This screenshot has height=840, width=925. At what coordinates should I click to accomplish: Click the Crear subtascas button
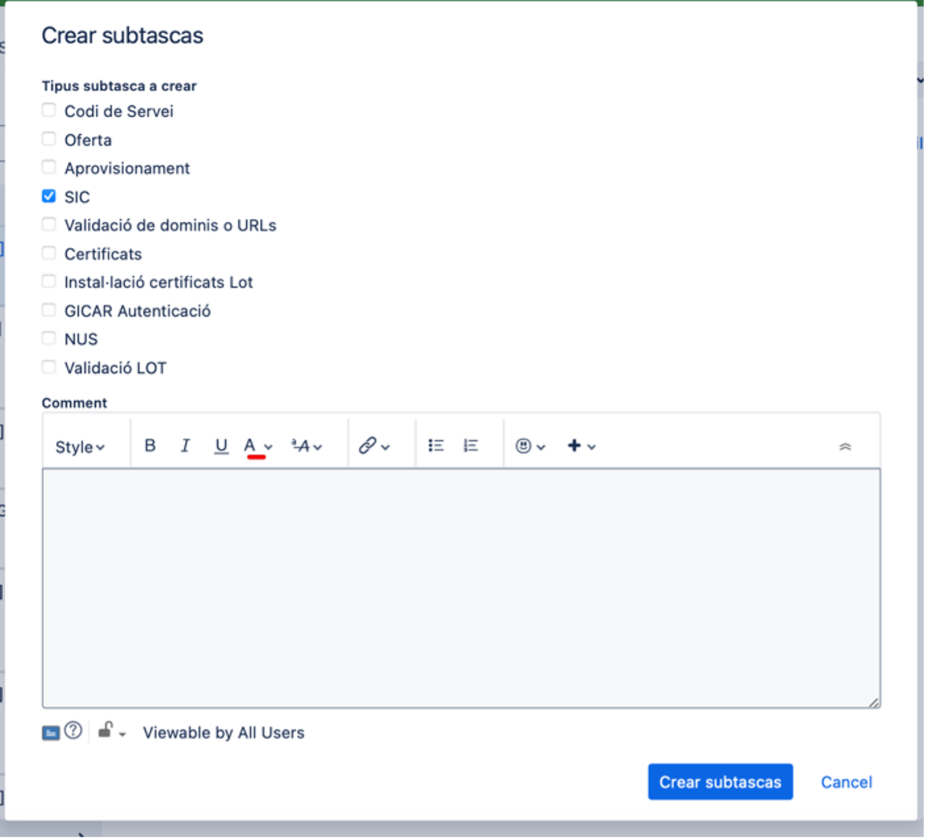point(720,782)
